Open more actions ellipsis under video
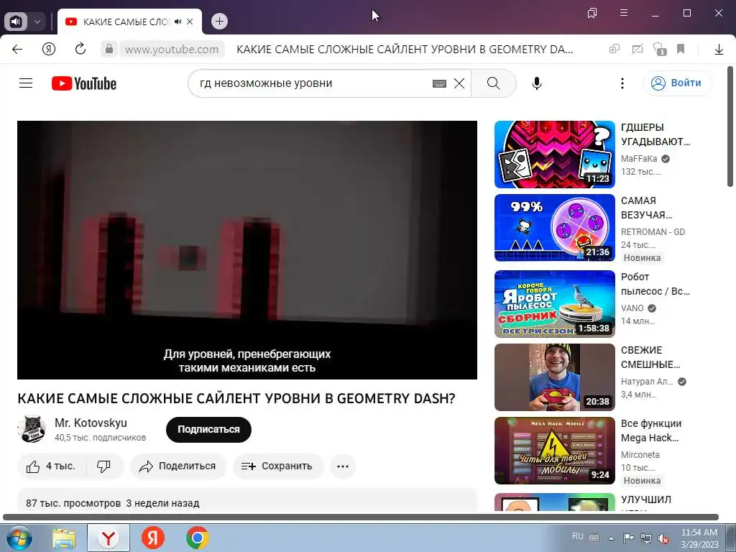The width and height of the screenshot is (736, 552). pyautogui.click(x=343, y=466)
